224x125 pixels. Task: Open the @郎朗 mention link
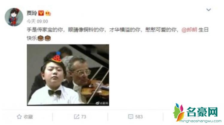coord(189,30)
